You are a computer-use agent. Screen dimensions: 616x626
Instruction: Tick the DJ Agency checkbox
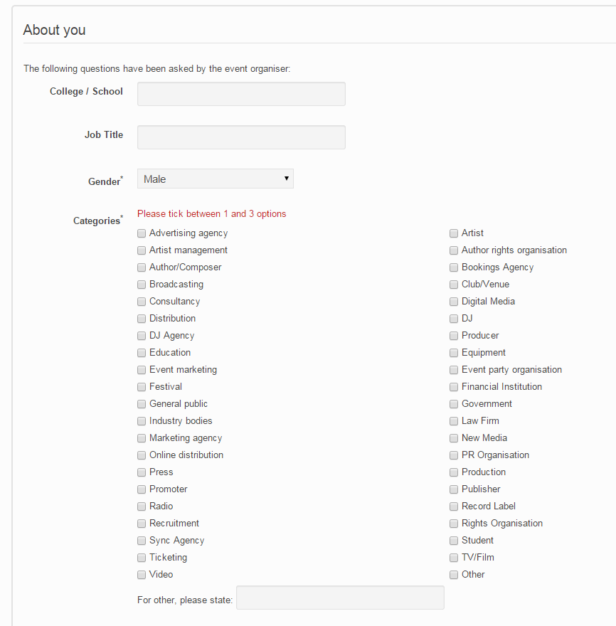pos(142,336)
